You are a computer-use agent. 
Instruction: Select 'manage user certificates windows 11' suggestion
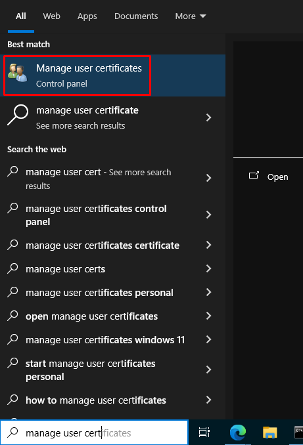pos(112,339)
